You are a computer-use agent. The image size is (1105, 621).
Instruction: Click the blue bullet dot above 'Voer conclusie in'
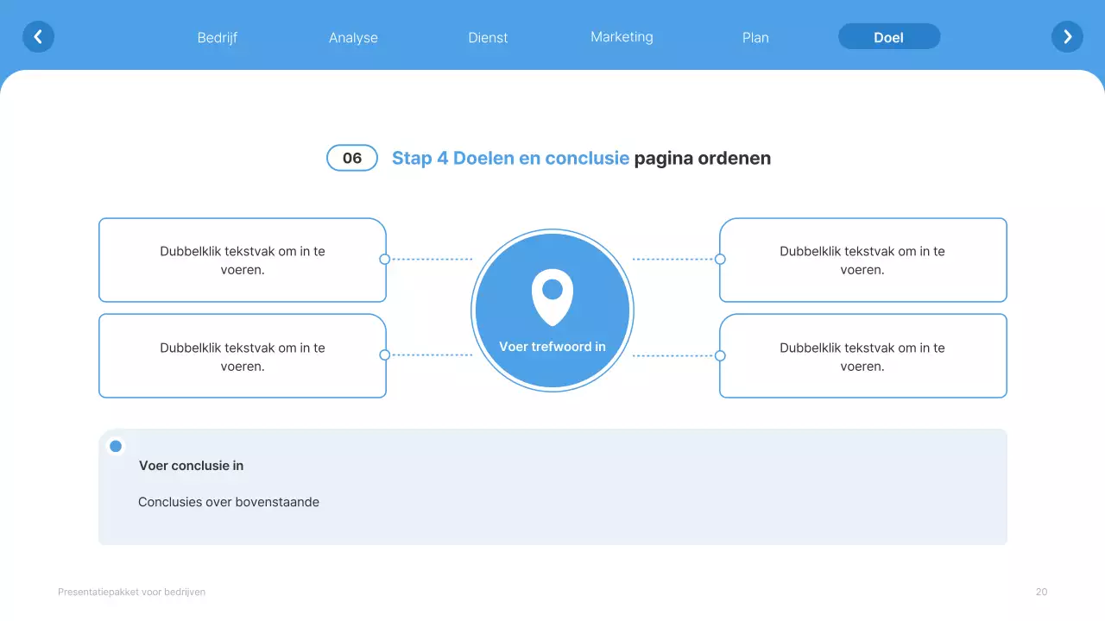115,446
